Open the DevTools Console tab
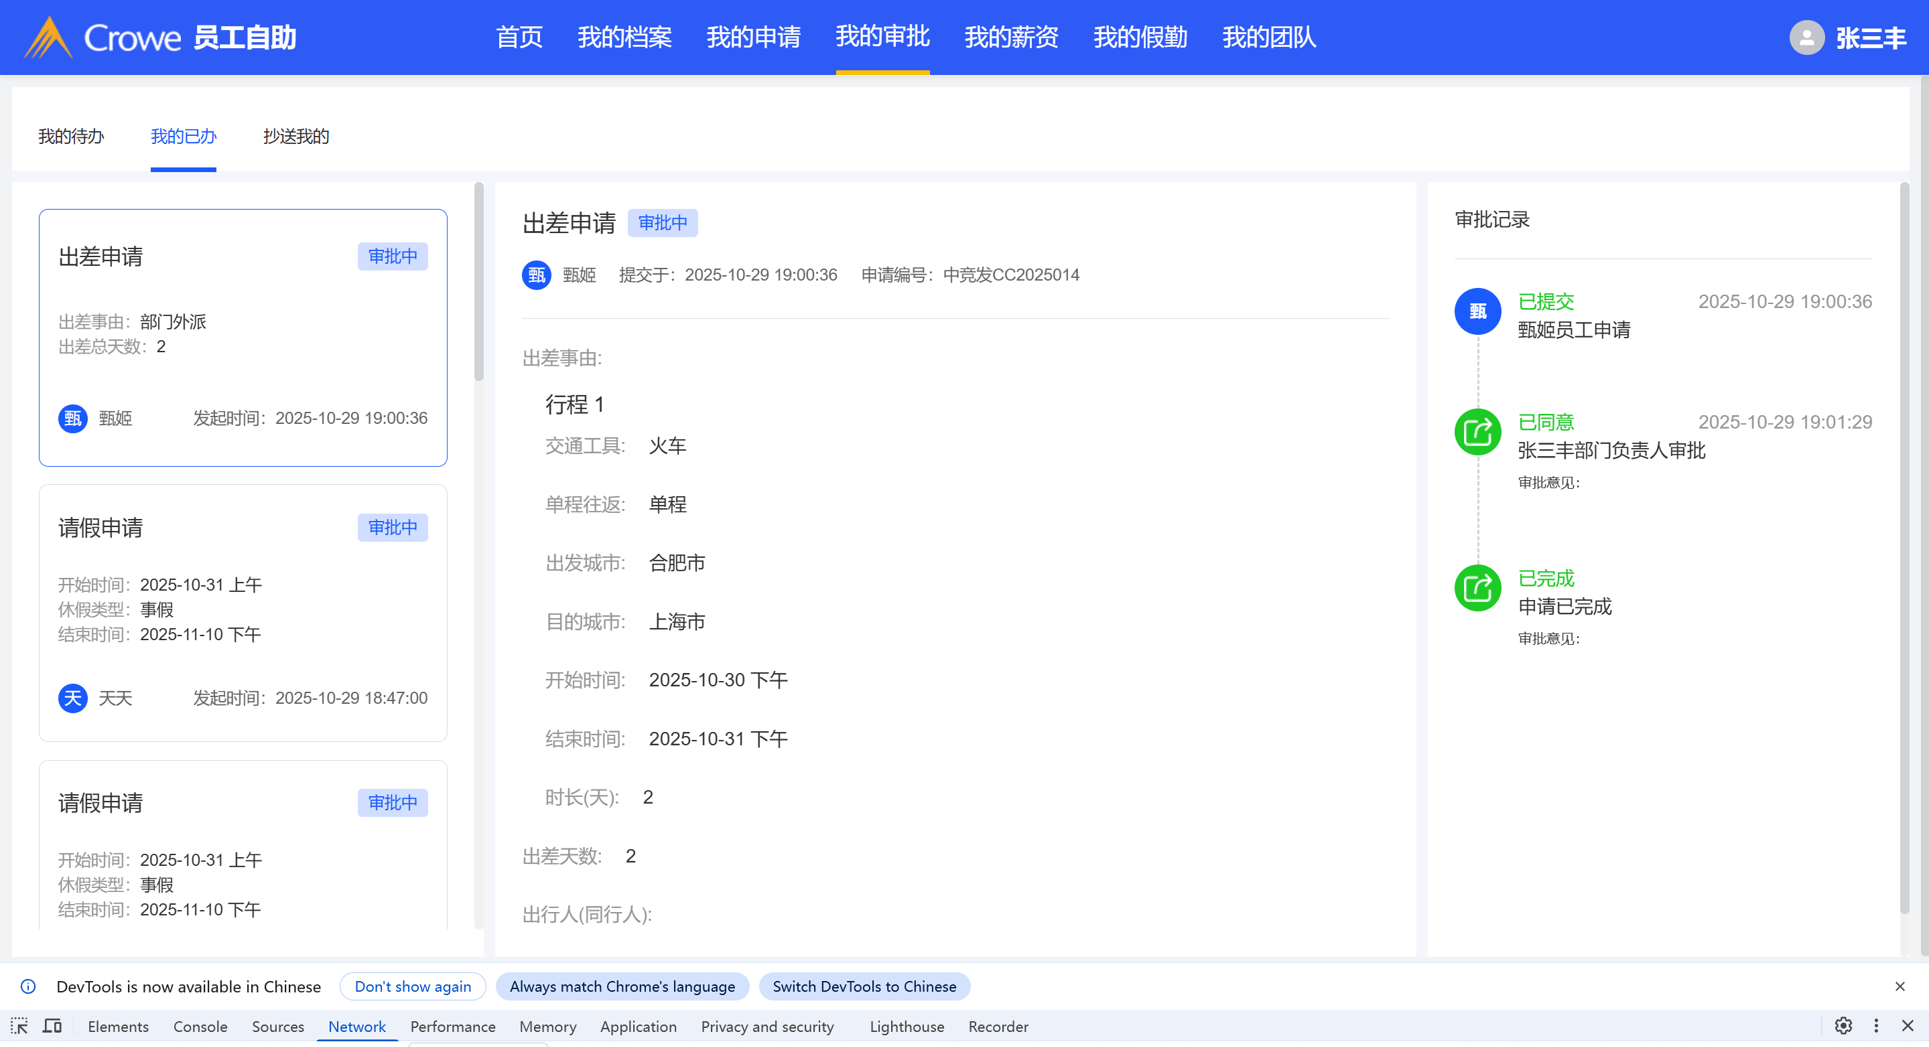The width and height of the screenshot is (1929, 1048). 200,1027
